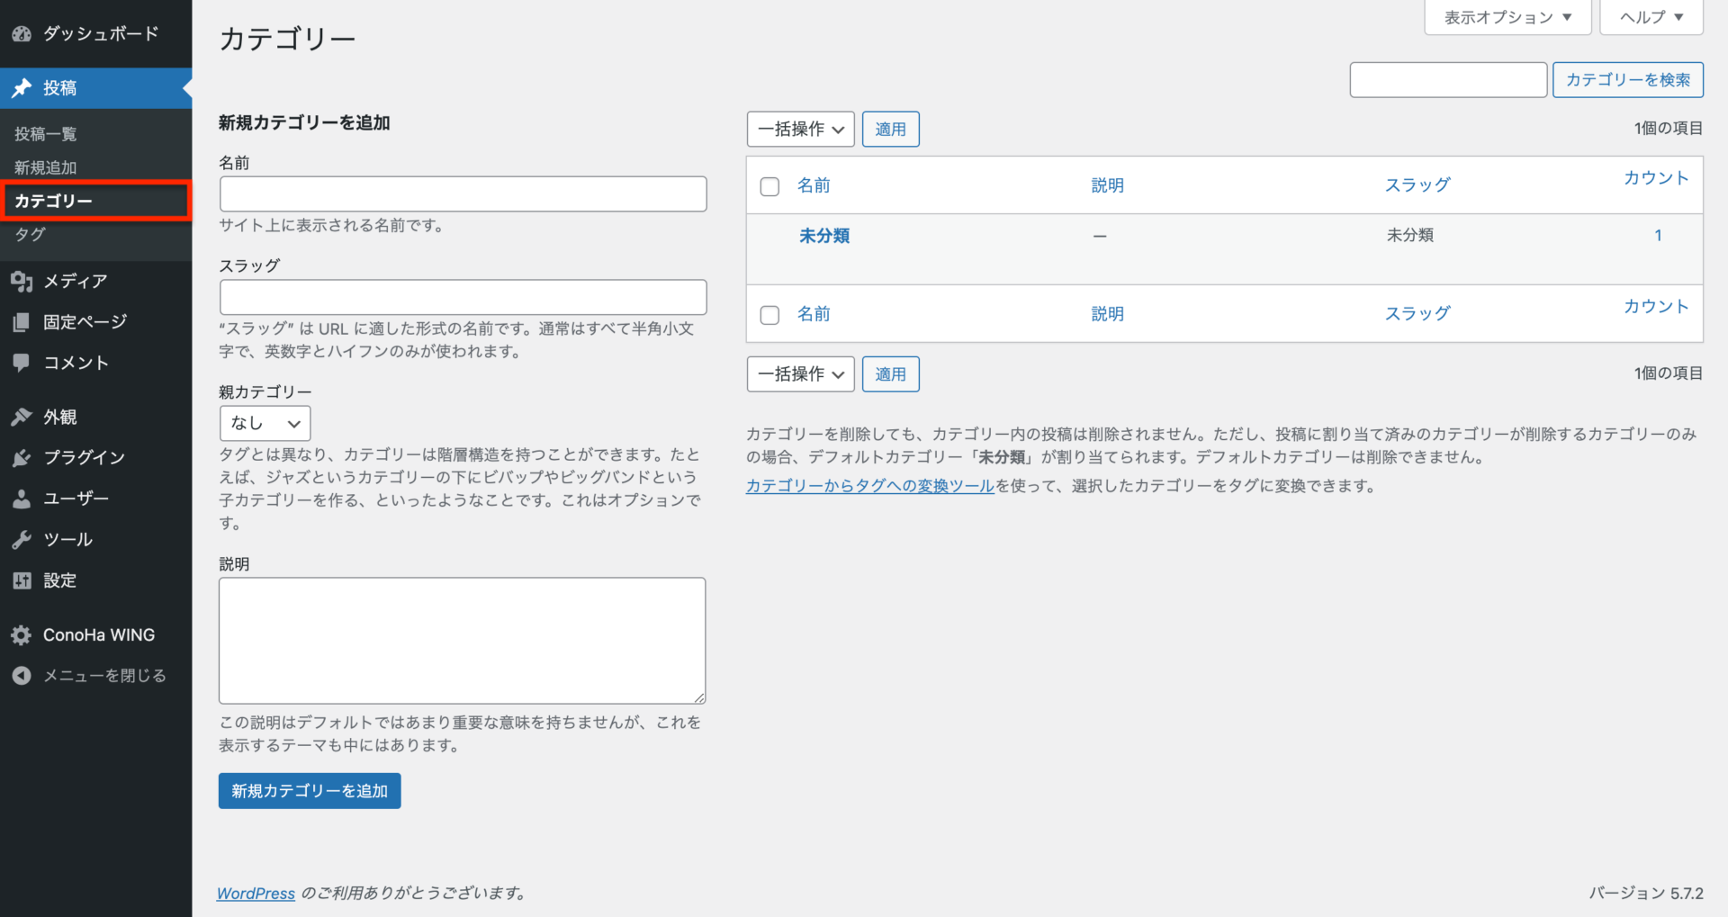Screen dimensions: 1728x917
Task: Click the Appearance (外観) brush icon
Action: [x=22, y=417]
